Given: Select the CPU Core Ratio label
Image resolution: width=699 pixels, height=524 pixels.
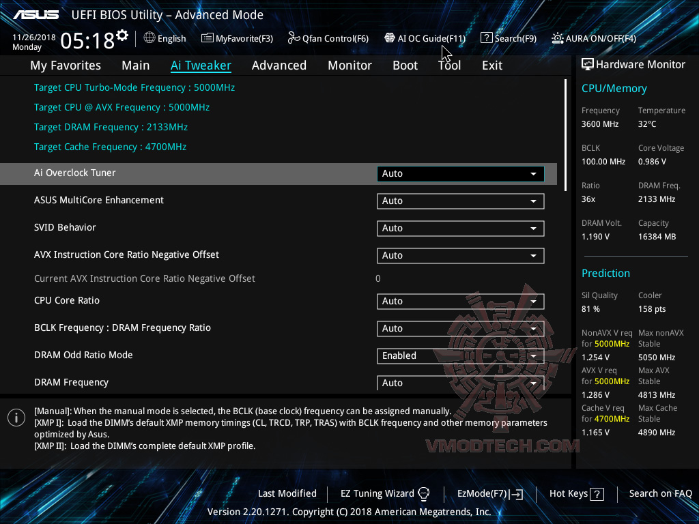Looking at the screenshot, I should pyautogui.click(x=67, y=300).
